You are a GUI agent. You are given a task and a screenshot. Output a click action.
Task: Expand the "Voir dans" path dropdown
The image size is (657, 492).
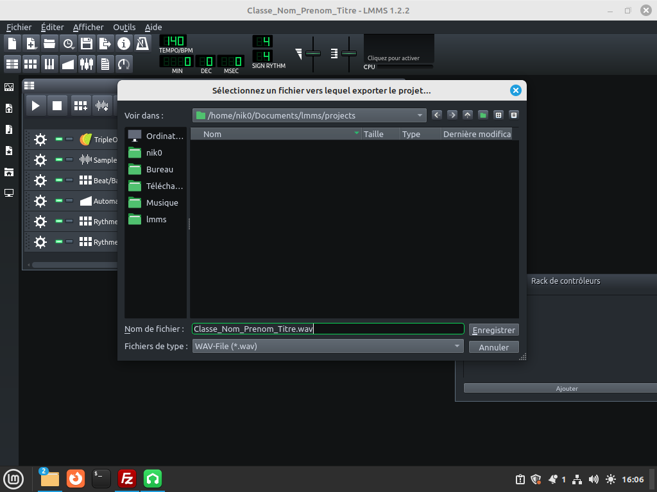pos(309,115)
